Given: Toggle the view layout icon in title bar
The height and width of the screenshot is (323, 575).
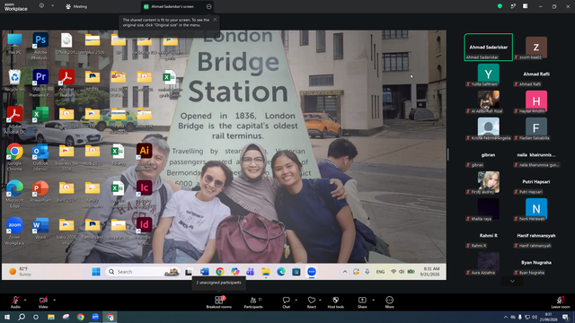Looking at the screenshot, I should click(525, 6).
